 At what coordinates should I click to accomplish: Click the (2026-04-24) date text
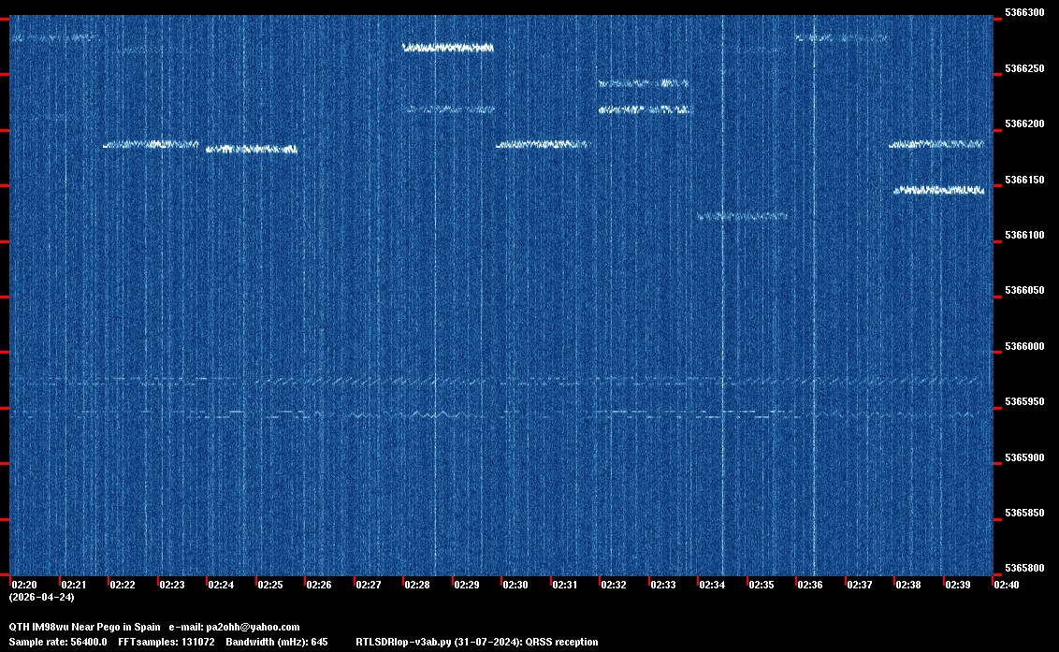pos(41,597)
